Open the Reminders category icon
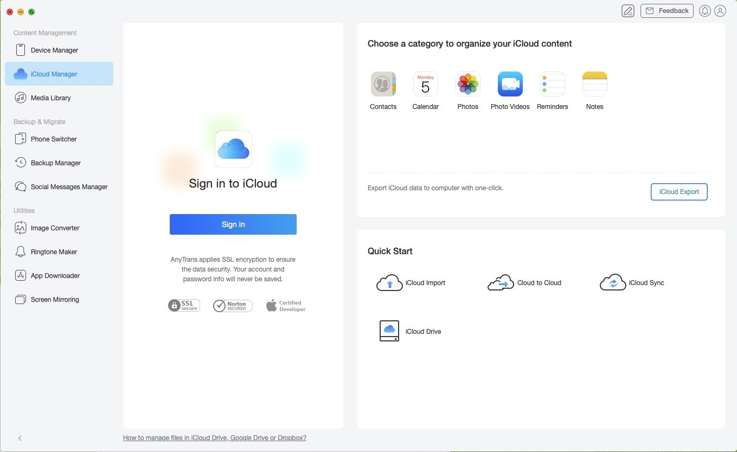 553,84
